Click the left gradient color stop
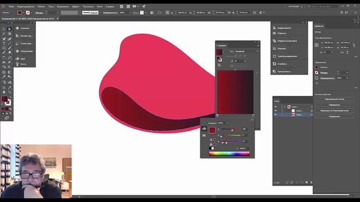 coord(218,116)
